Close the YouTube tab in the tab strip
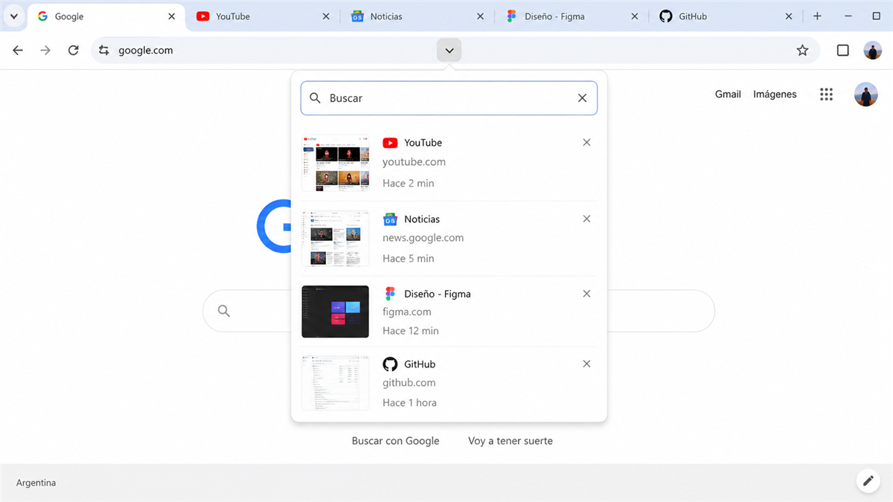Image resolution: width=893 pixels, height=502 pixels. (x=326, y=16)
